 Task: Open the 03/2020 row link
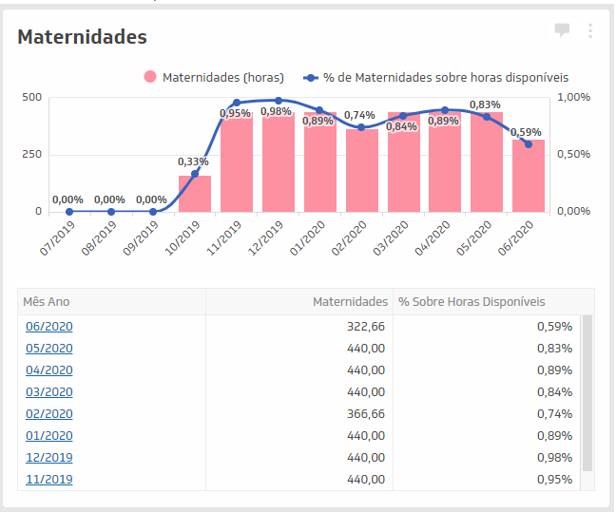49,391
